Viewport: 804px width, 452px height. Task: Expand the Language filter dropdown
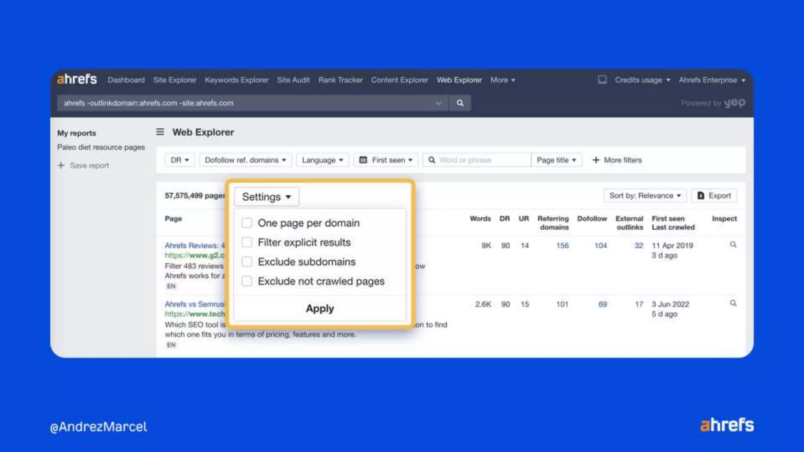point(323,160)
